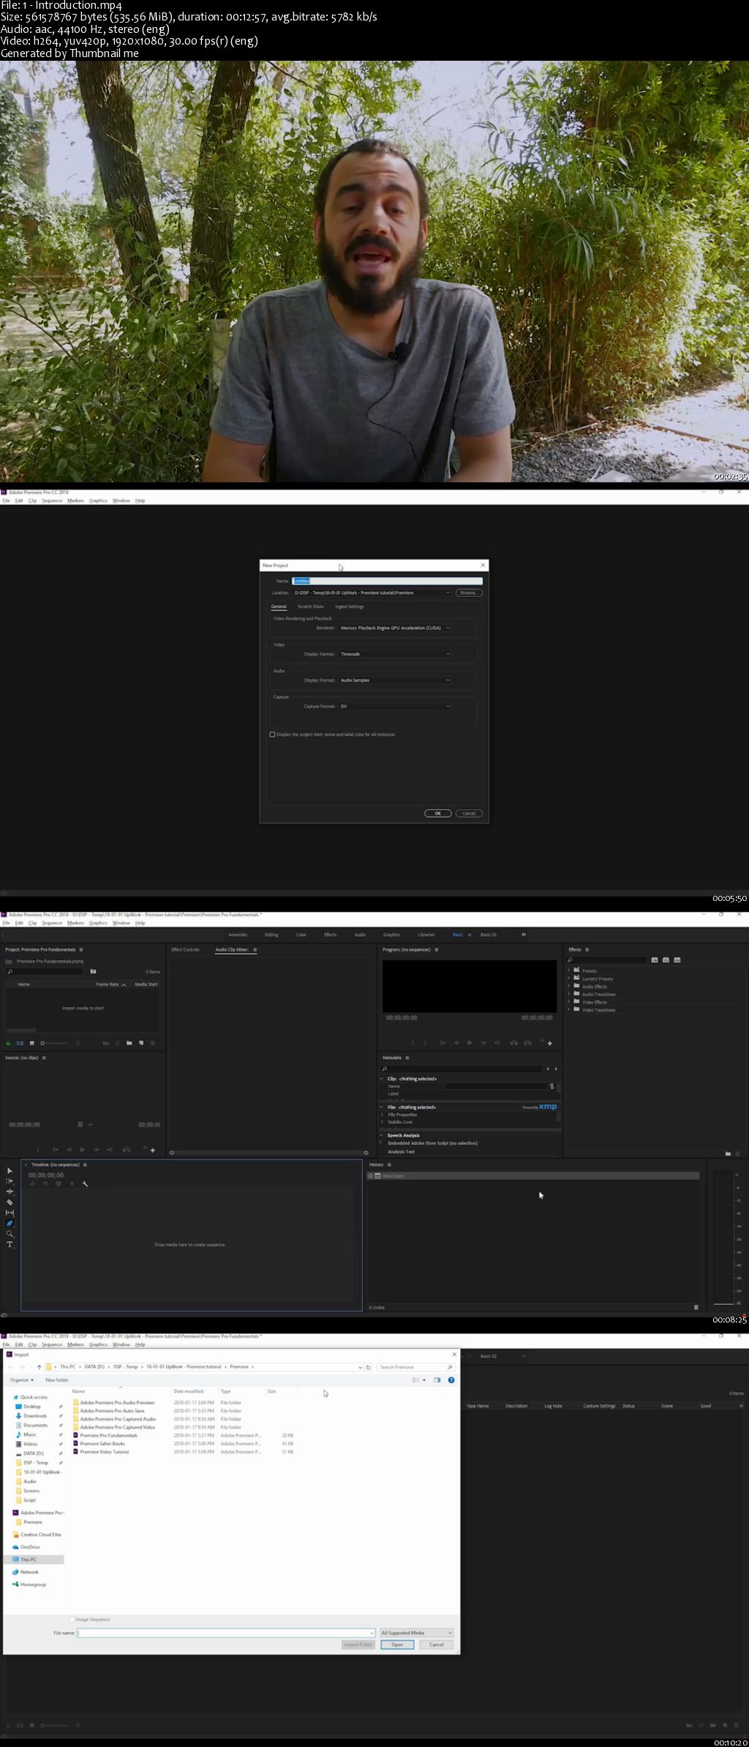Collapse the Speech Analysis section

tap(382, 1135)
